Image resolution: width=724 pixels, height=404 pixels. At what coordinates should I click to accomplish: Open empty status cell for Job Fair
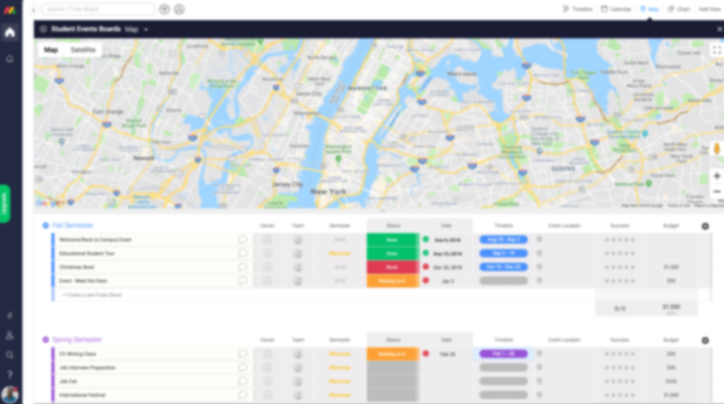(x=393, y=381)
